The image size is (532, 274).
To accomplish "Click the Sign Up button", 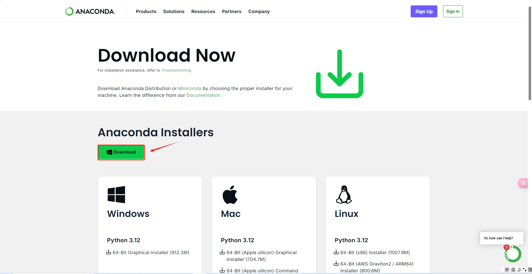I will point(424,11).
